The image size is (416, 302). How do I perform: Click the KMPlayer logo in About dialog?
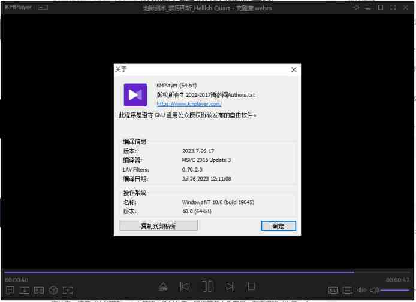pos(135,94)
